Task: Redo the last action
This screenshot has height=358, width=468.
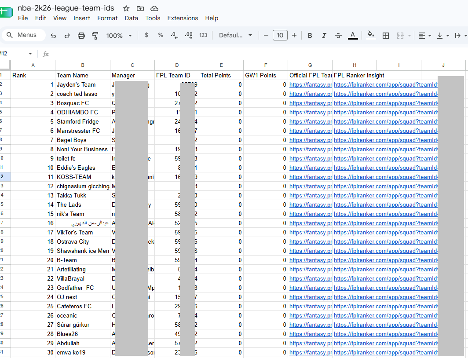Action: pyautogui.click(x=67, y=36)
